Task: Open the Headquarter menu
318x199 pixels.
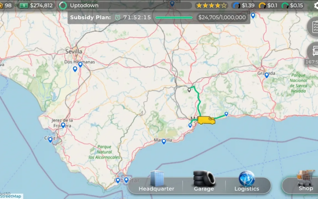Action: pyautogui.click(x=157, y=182)
